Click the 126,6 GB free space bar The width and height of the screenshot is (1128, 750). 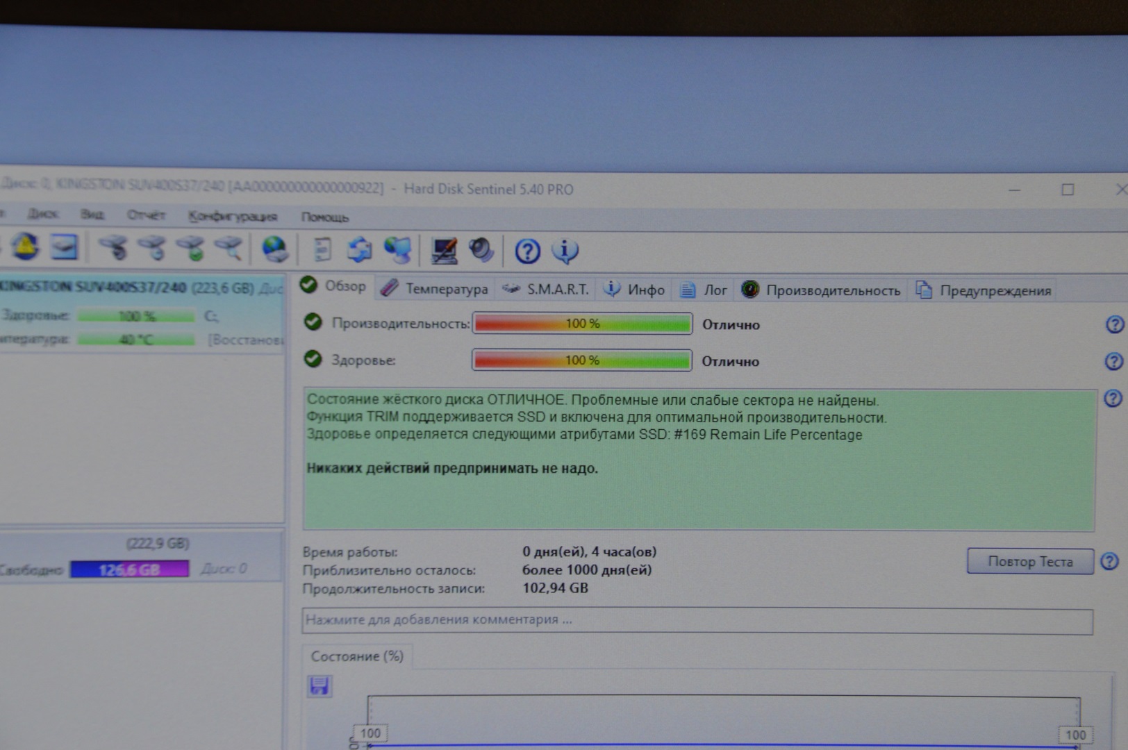click(129, 569)
